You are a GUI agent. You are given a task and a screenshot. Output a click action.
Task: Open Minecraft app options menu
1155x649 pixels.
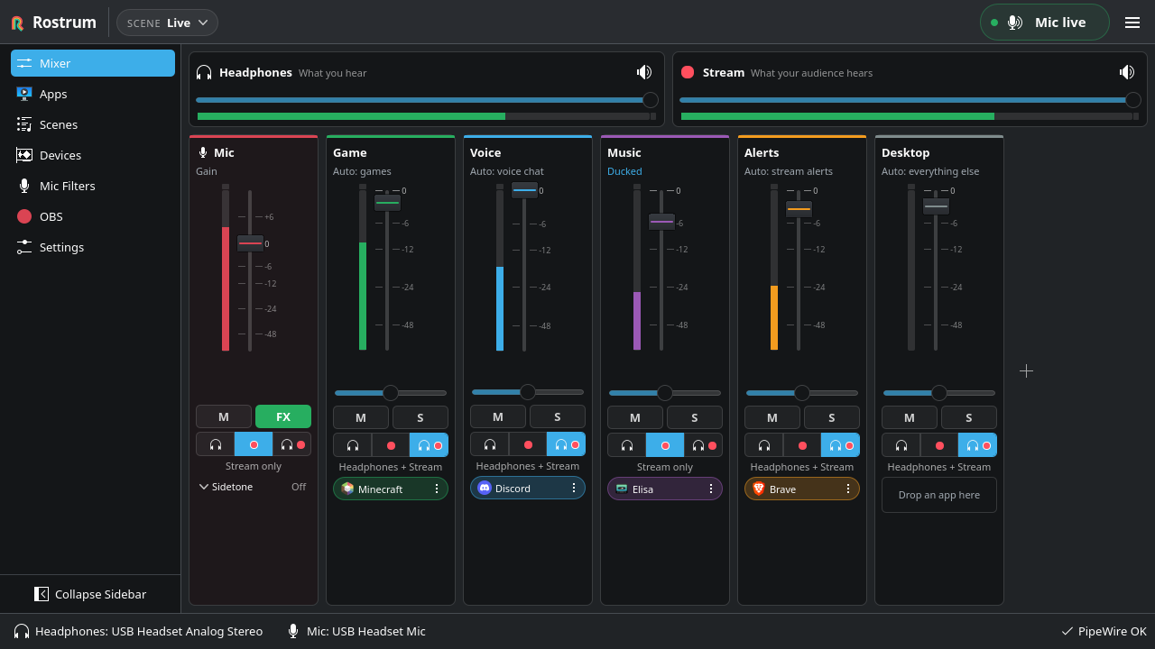tap(437, 489)
